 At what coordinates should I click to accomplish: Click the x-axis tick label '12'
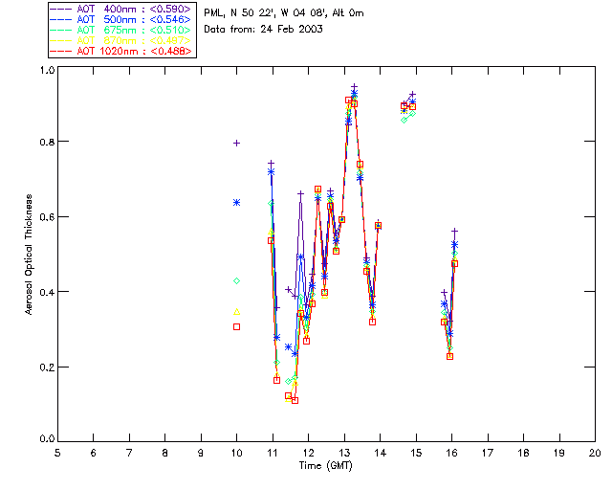point(308,453)
